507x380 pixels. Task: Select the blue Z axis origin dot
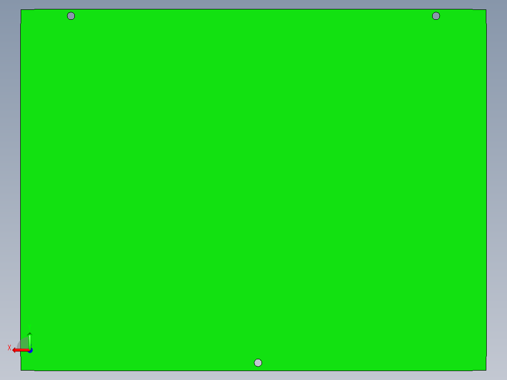click(x=30, y=350)
